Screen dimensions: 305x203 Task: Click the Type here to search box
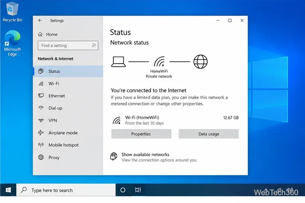coord(66,190)
